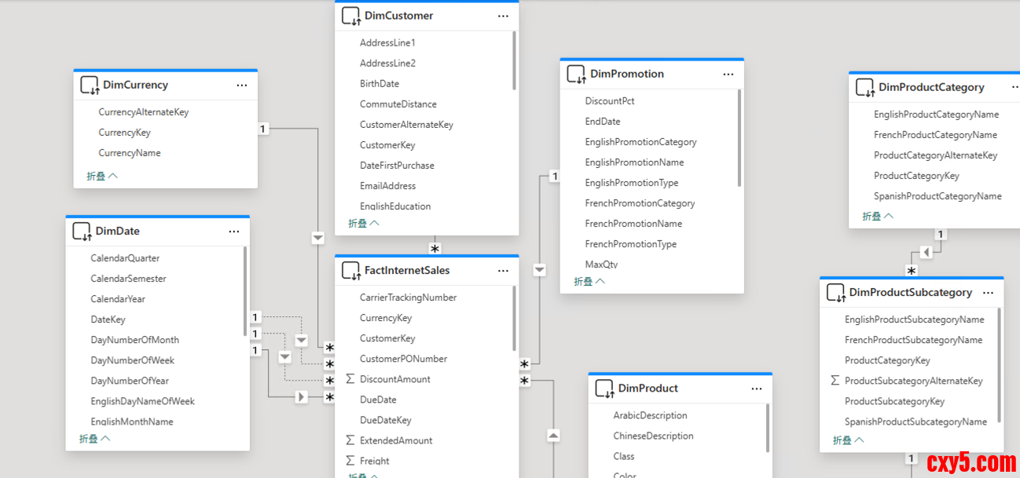Collapse the DimPromotion table fields
This screenshot has width=1020, height=478.
tap(589, 281)
